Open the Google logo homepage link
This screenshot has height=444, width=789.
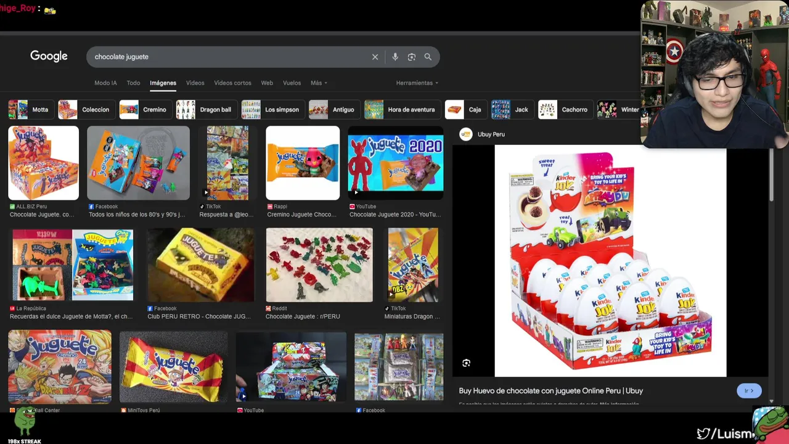49,56
